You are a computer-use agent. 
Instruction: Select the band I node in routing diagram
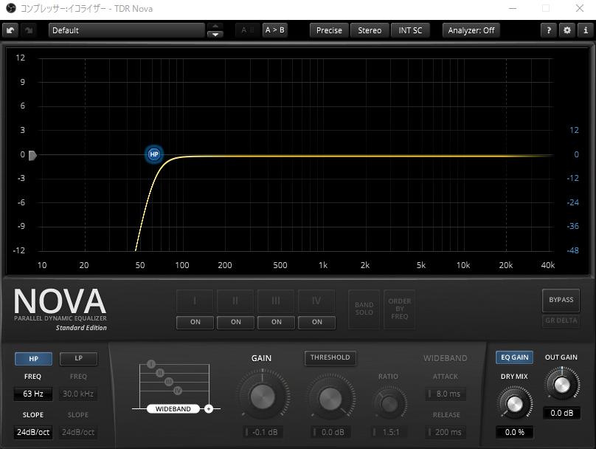[x=151, y=364]
